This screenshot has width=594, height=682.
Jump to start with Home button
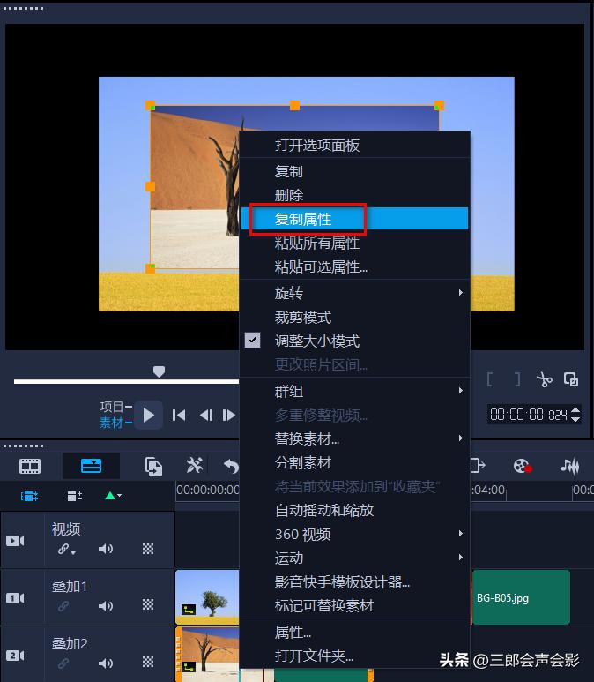pos(179,416)
